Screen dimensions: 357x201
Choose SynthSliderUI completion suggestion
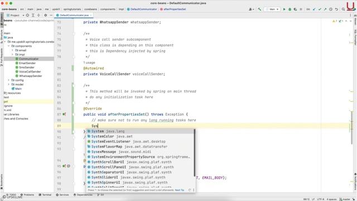pyautogui.click(x=140, y=178)
